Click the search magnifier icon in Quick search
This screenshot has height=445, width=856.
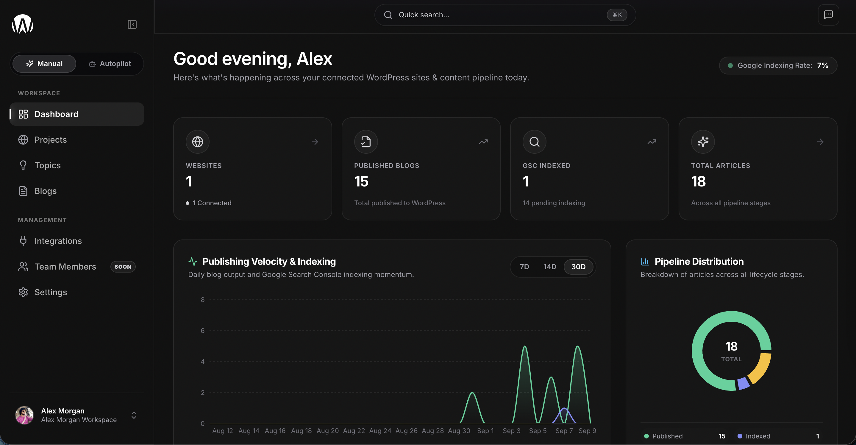388,15
